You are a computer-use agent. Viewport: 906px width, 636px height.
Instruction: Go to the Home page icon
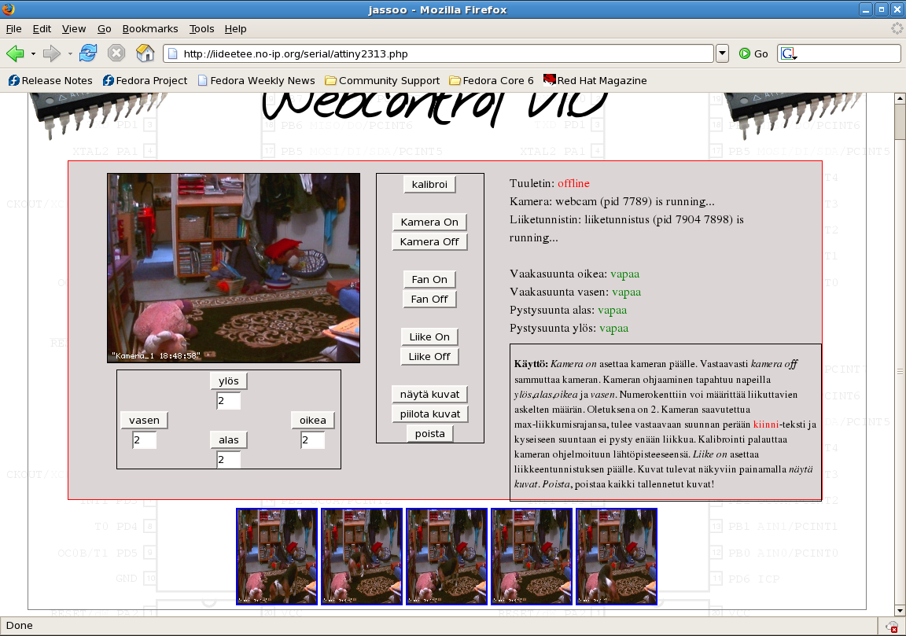(145, 53)
